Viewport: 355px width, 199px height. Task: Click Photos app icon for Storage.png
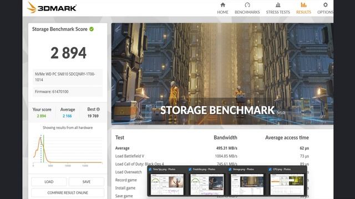point(230,169)
